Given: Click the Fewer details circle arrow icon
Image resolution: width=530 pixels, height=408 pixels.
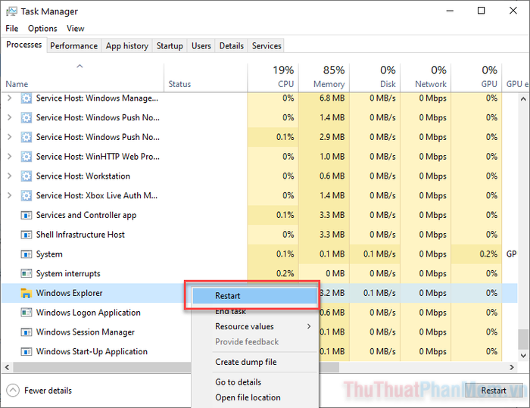Looking at the screenshot, I should click(x=13, y=391).
